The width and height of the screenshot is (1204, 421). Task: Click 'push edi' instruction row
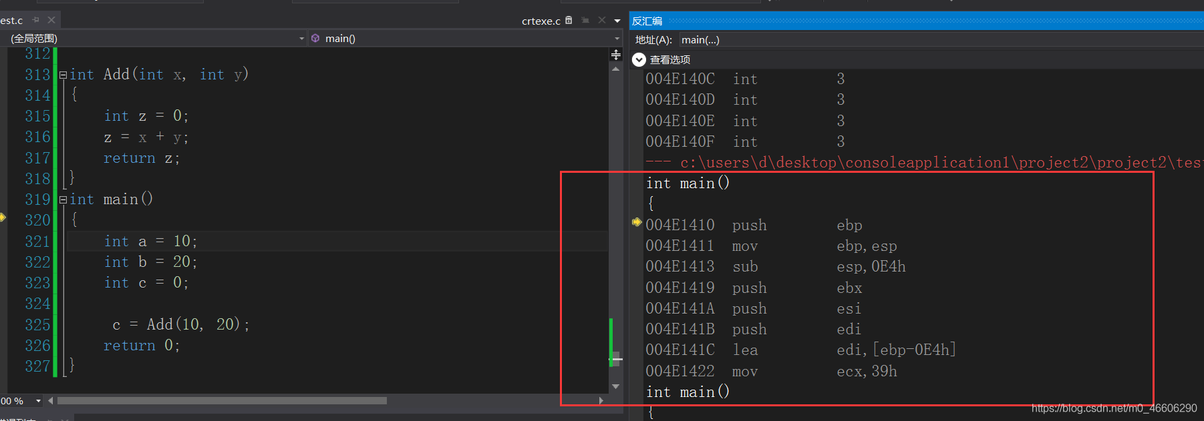(x=753, y=330)
